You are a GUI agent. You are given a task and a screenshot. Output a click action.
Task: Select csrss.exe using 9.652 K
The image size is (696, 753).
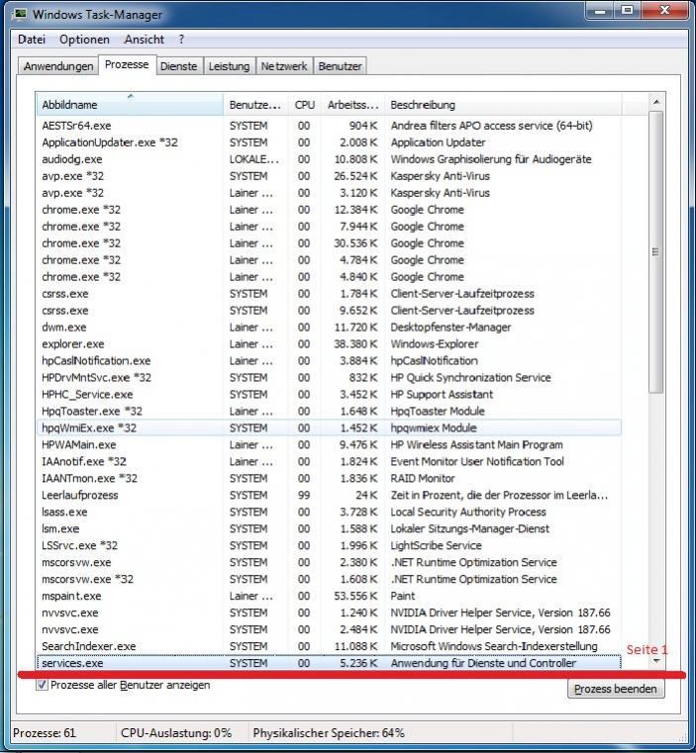(329, 311)
